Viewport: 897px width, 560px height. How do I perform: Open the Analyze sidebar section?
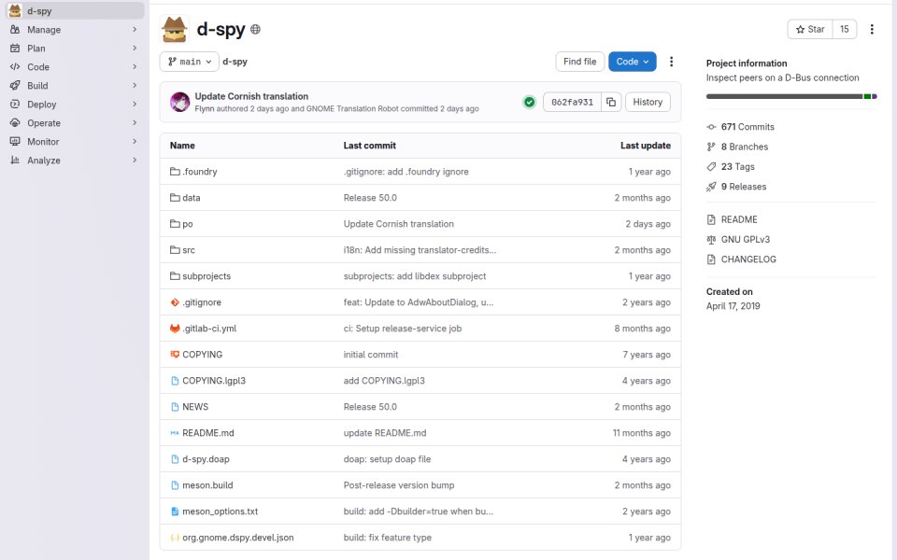[x=75, y=161]
